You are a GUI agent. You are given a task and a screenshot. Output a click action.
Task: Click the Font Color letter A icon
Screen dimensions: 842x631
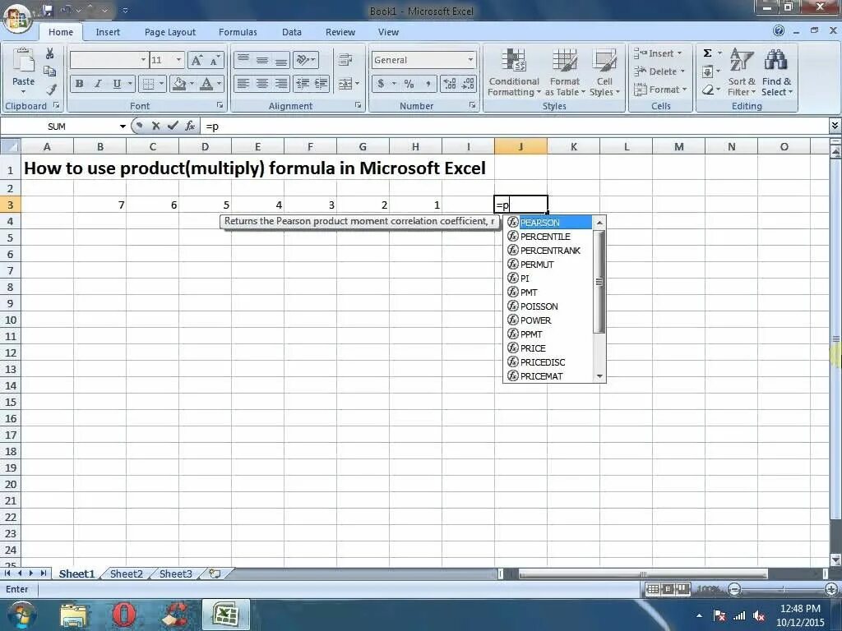click(206, 84)
